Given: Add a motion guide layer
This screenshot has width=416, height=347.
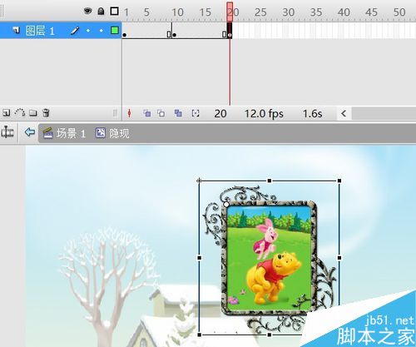Looking at the screenshot, I should pos(20,112).
